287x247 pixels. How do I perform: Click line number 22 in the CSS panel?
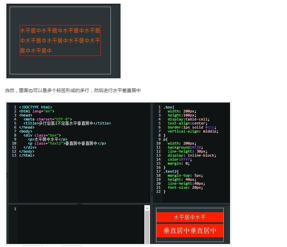point(158,192)
